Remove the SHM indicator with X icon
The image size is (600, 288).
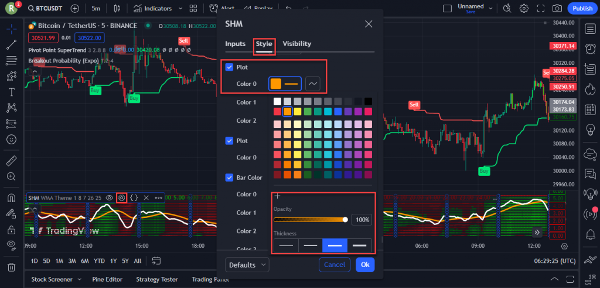(146, 197)
